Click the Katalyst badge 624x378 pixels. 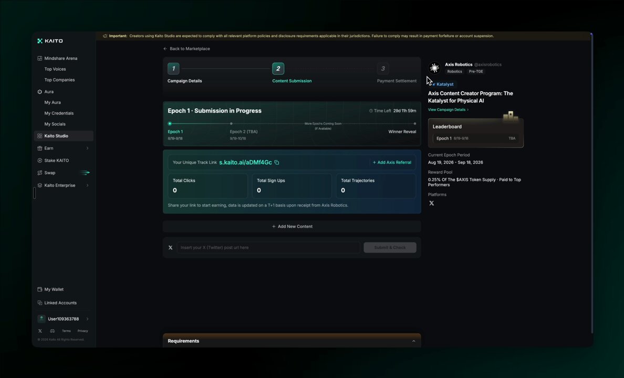443,85
